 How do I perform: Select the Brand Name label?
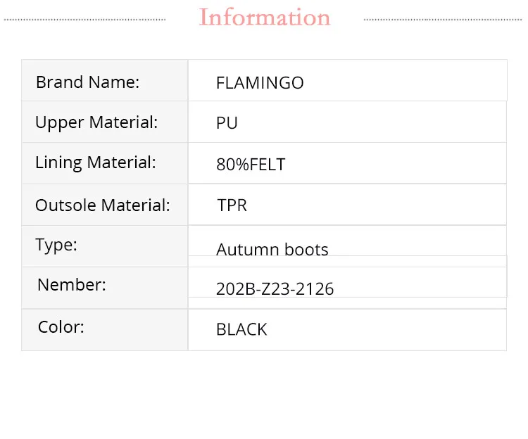click(88, 82)
